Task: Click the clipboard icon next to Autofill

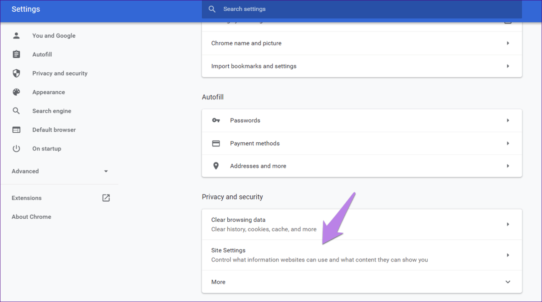Action: (16, 55)
